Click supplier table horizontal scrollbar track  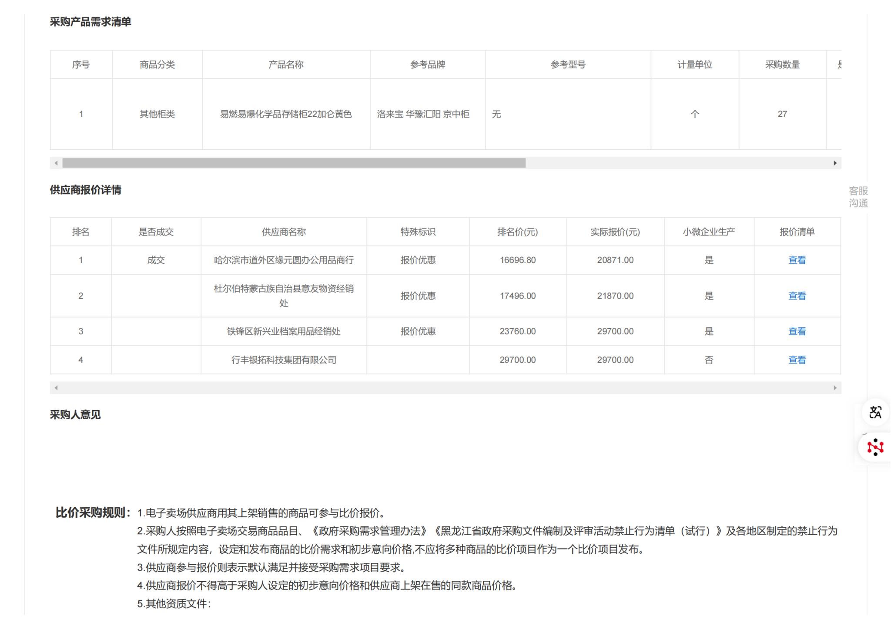point(445,387)
